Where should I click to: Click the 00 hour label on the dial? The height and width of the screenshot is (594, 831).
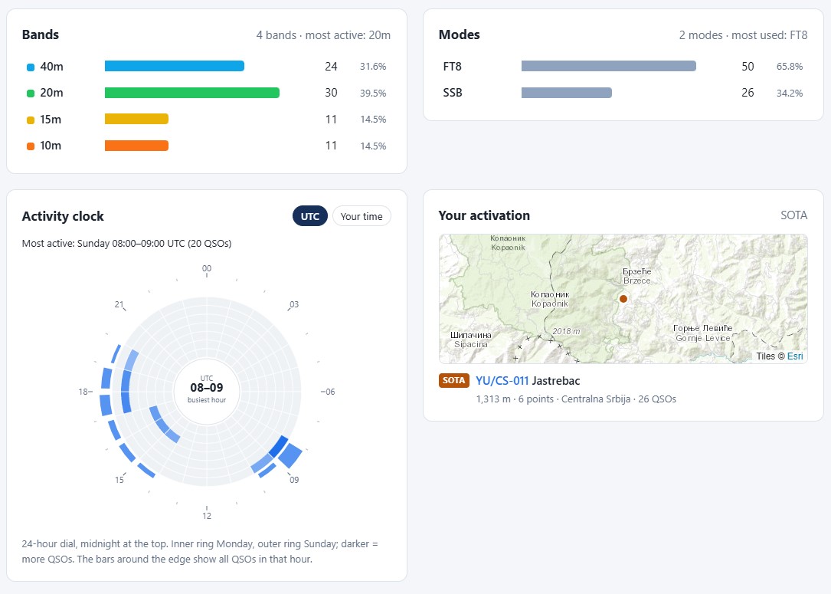coord(207,268)
